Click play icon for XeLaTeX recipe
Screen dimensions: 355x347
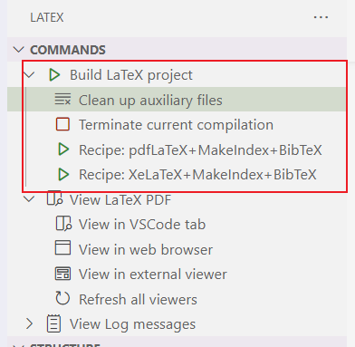coord(63,174)
